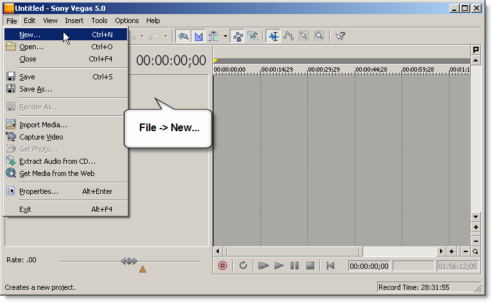Open the Insert menu
The image size is (492, 302).
click(74, 20)
